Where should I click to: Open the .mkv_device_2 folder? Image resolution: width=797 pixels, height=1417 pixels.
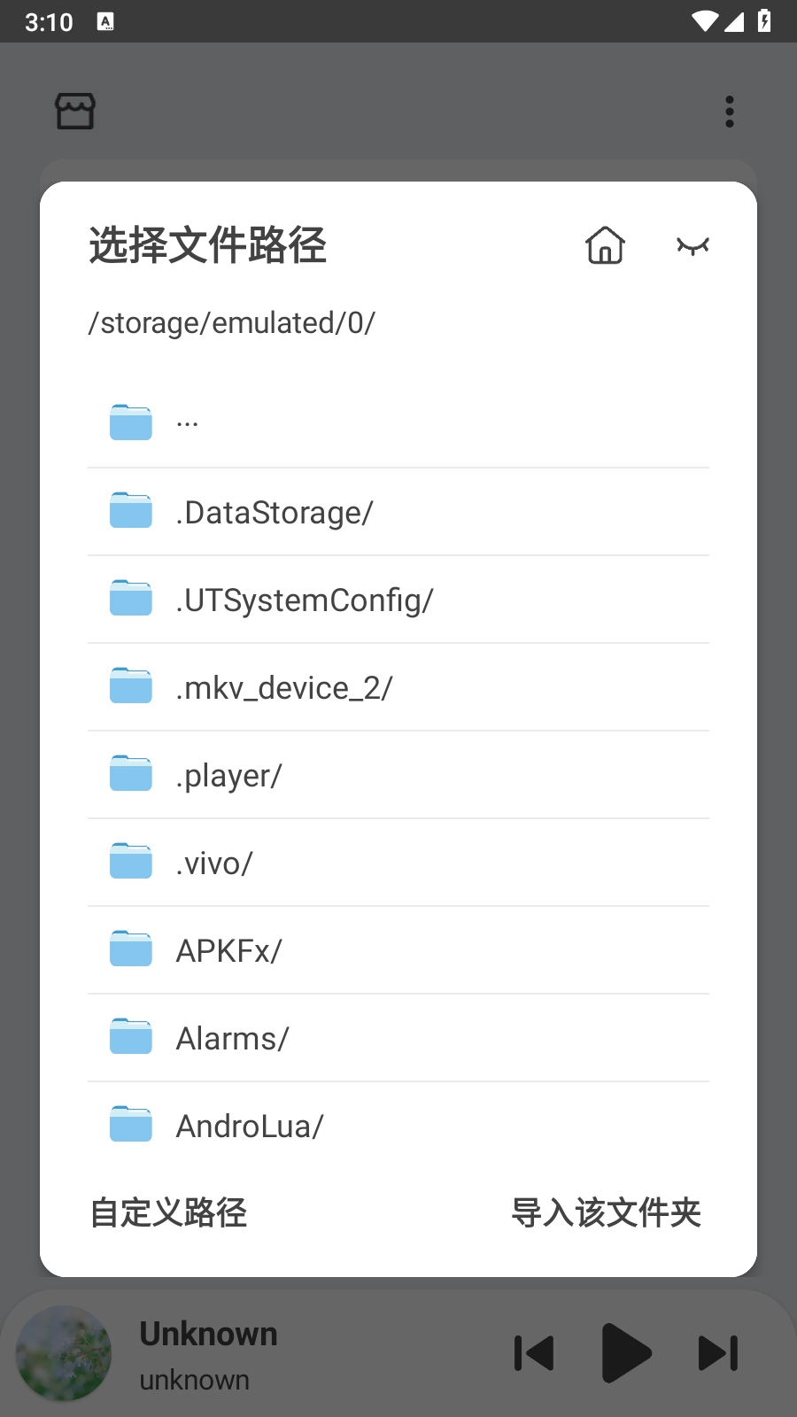pos(398,687)
